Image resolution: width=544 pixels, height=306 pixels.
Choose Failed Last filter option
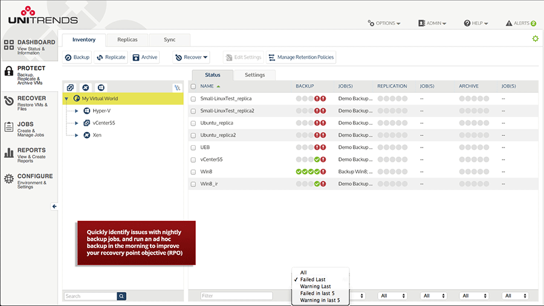pos(313,279)
